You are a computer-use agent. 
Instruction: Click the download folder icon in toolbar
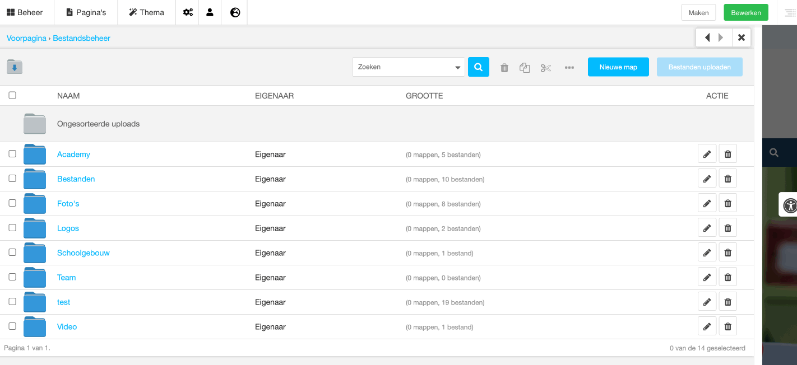[x=15, y=67]
